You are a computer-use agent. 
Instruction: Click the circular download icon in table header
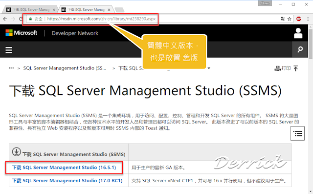pos(16,151)
